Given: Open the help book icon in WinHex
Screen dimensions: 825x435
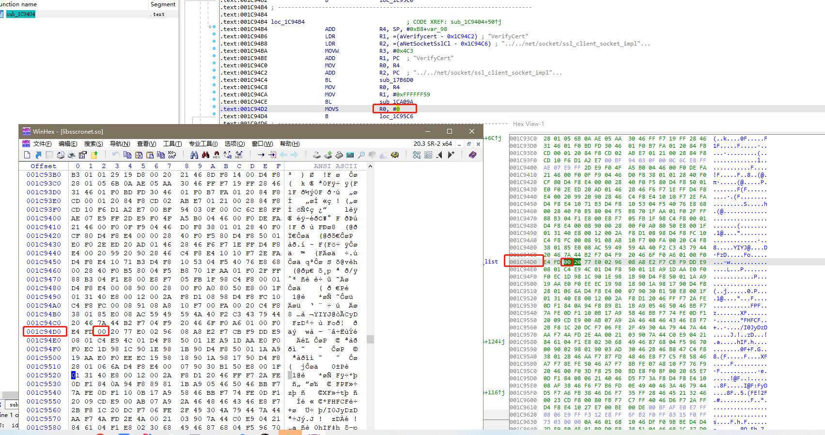Looking at the screenshot, I should point(472,155).
